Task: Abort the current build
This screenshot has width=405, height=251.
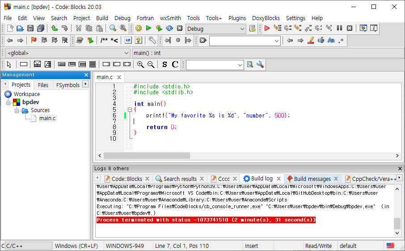Action: click(180, 29)
